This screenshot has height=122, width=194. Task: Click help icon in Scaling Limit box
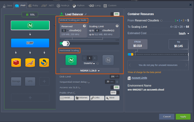[117, 26]
